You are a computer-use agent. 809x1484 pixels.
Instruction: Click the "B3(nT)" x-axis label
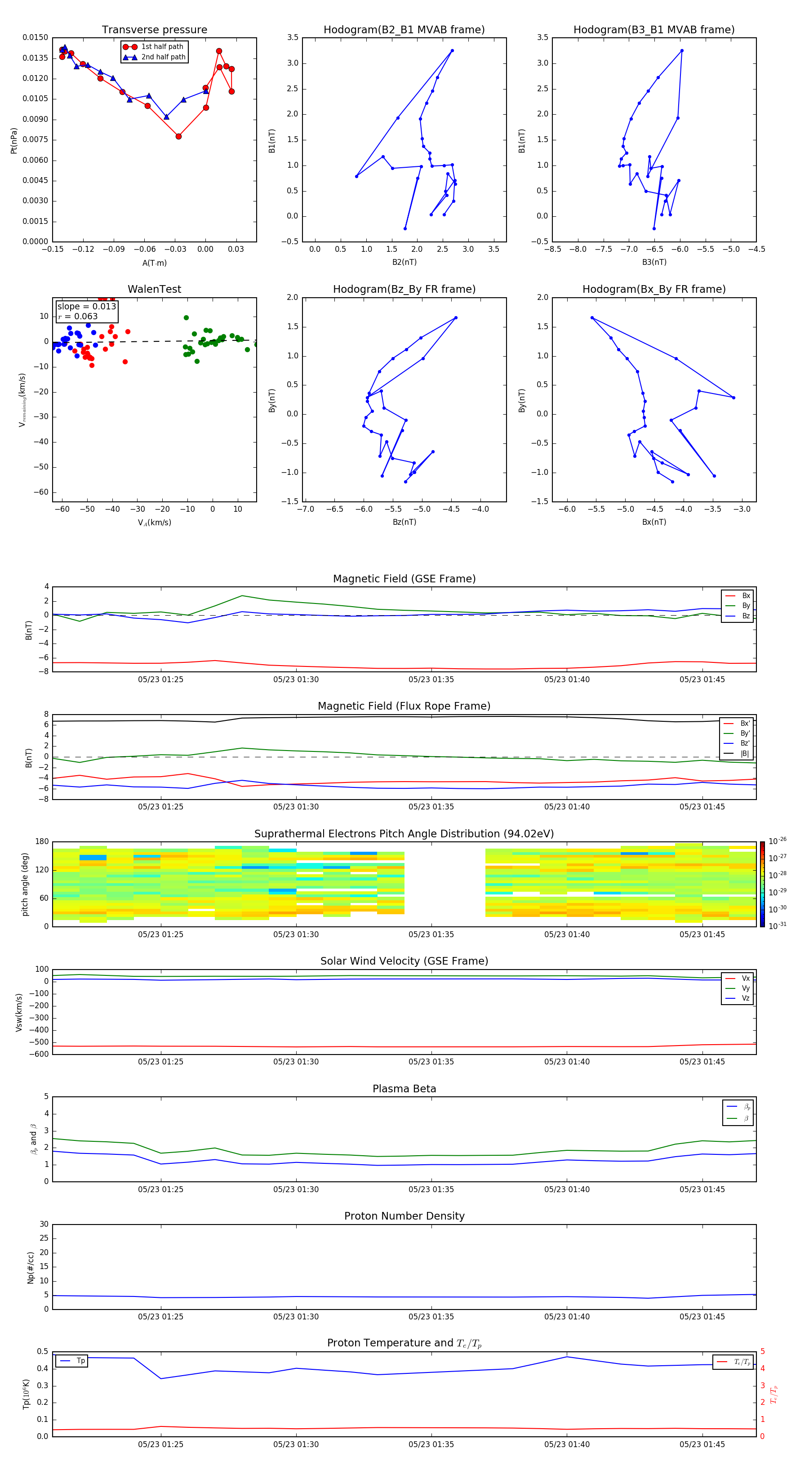(x=654, y=262)
